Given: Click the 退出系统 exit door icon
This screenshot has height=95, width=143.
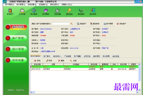Looking at the screenshot, I should (93, 11).
